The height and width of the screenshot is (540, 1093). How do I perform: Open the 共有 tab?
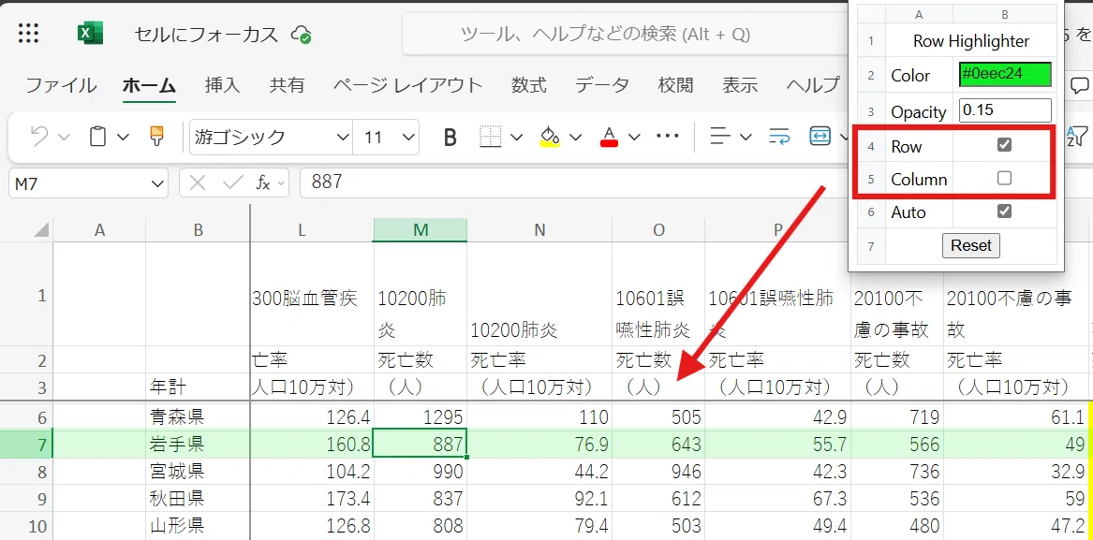(x=288, y=86)
